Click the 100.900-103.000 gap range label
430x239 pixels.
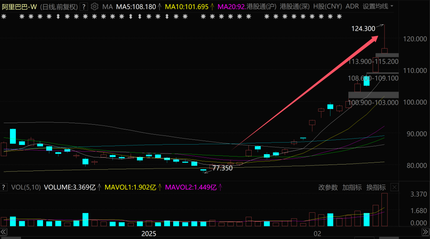pos(373,103)
